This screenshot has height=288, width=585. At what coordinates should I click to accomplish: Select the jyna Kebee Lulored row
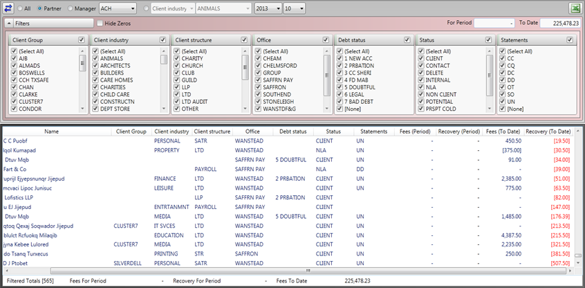coord(287,244)
